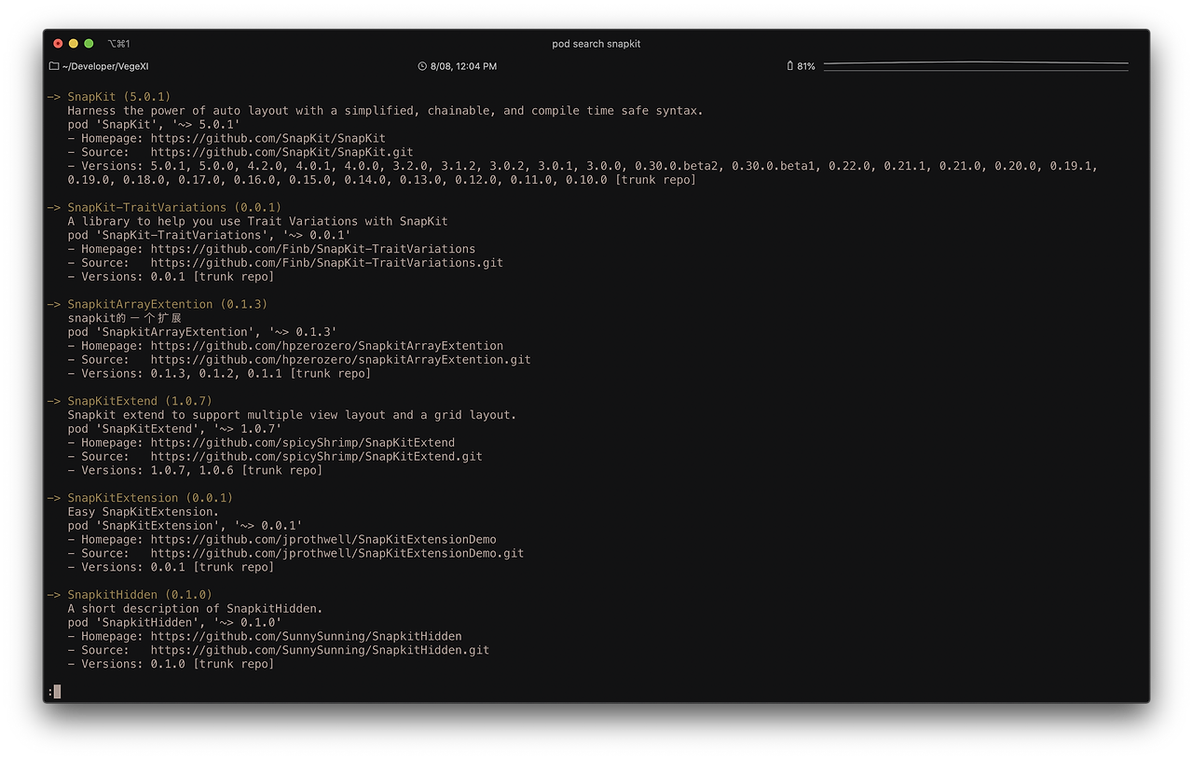1193x760 pixels.
Task: Click the 'SnapkitArrayExtention (0.1.3)' heading
Action: tap(168, 304)
